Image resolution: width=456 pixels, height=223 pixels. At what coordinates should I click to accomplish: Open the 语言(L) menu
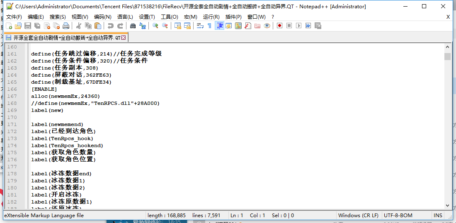[125, 17]
